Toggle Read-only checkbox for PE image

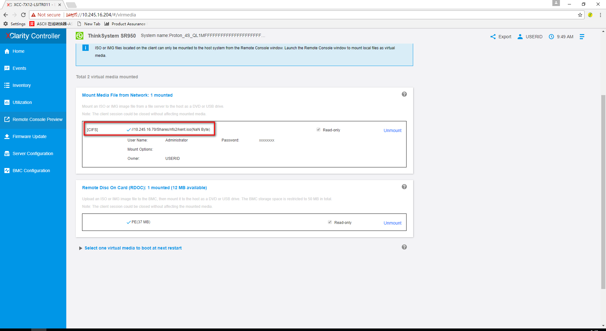(330, 222)
